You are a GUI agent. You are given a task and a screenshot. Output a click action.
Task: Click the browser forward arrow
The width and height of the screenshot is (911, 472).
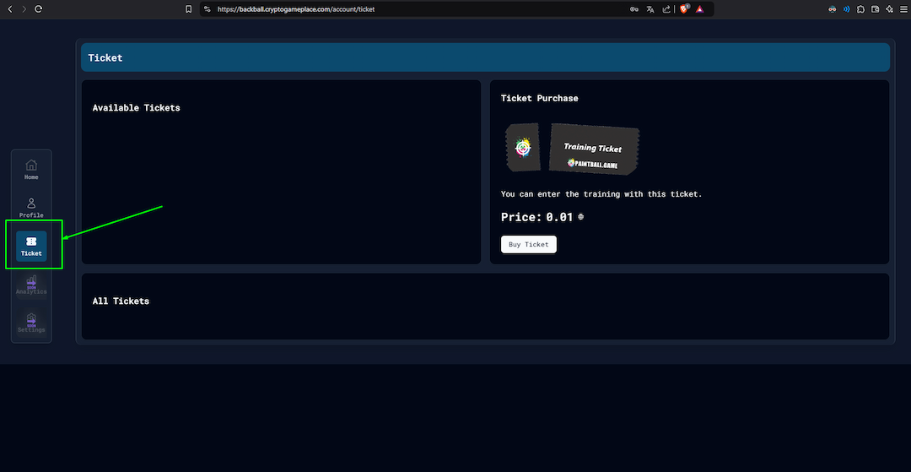click(x=24, y=9)
